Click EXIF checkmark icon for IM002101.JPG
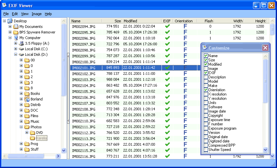 coord(167,68)
